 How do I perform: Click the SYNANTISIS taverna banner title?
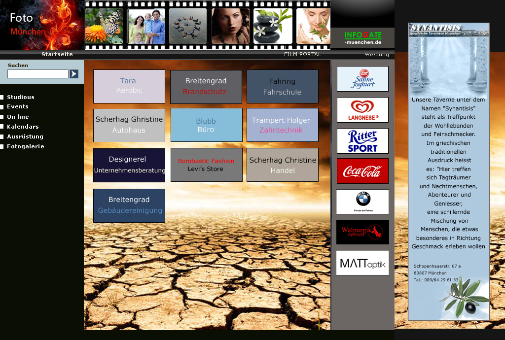[x=435, y=29]
